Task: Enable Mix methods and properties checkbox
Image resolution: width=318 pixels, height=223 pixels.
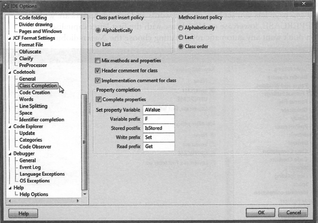Action: (x=98, y=61)
